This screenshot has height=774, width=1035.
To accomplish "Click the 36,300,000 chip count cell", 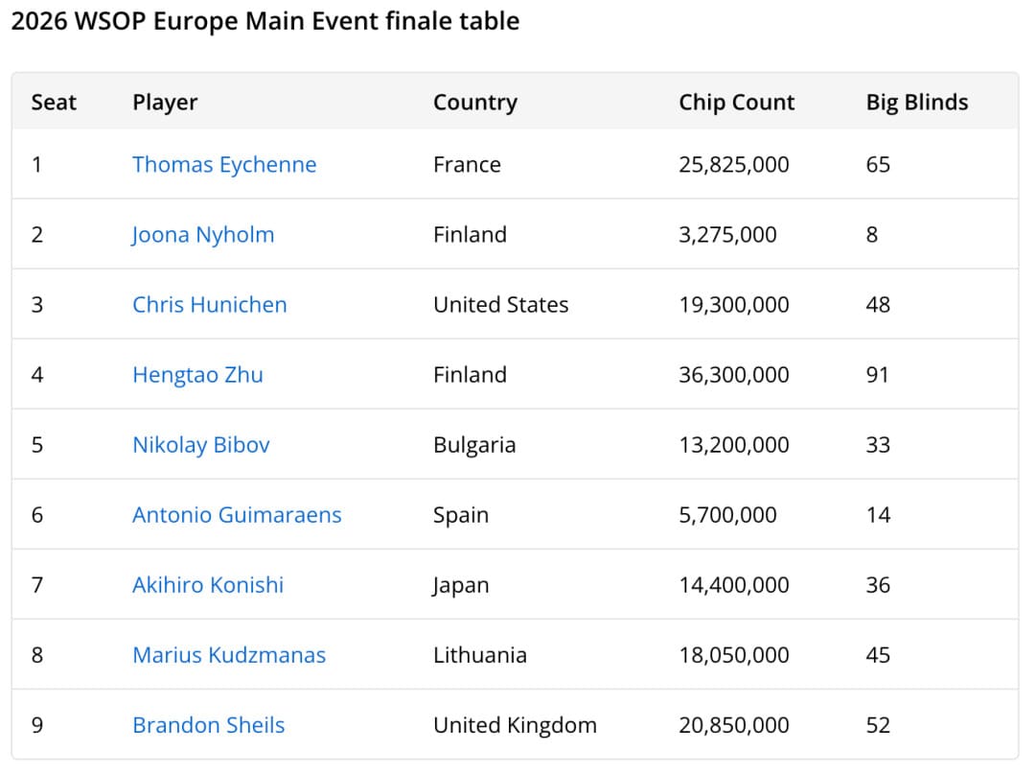I will (734, 375).
